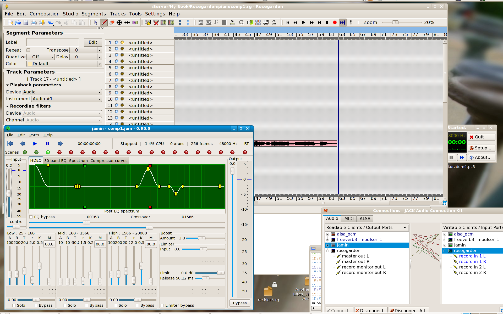Open Rosegarden Composition menu

point(44,14)
